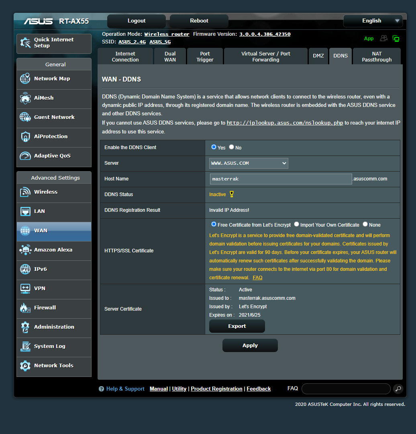The width and height of the screenshot is (416, 434).
Task: Click the ASUS_5G SSID link
Action: coord(160,42)
